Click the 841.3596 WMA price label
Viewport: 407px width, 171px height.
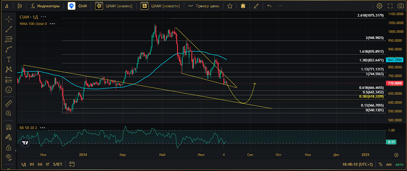click(394, 60)
